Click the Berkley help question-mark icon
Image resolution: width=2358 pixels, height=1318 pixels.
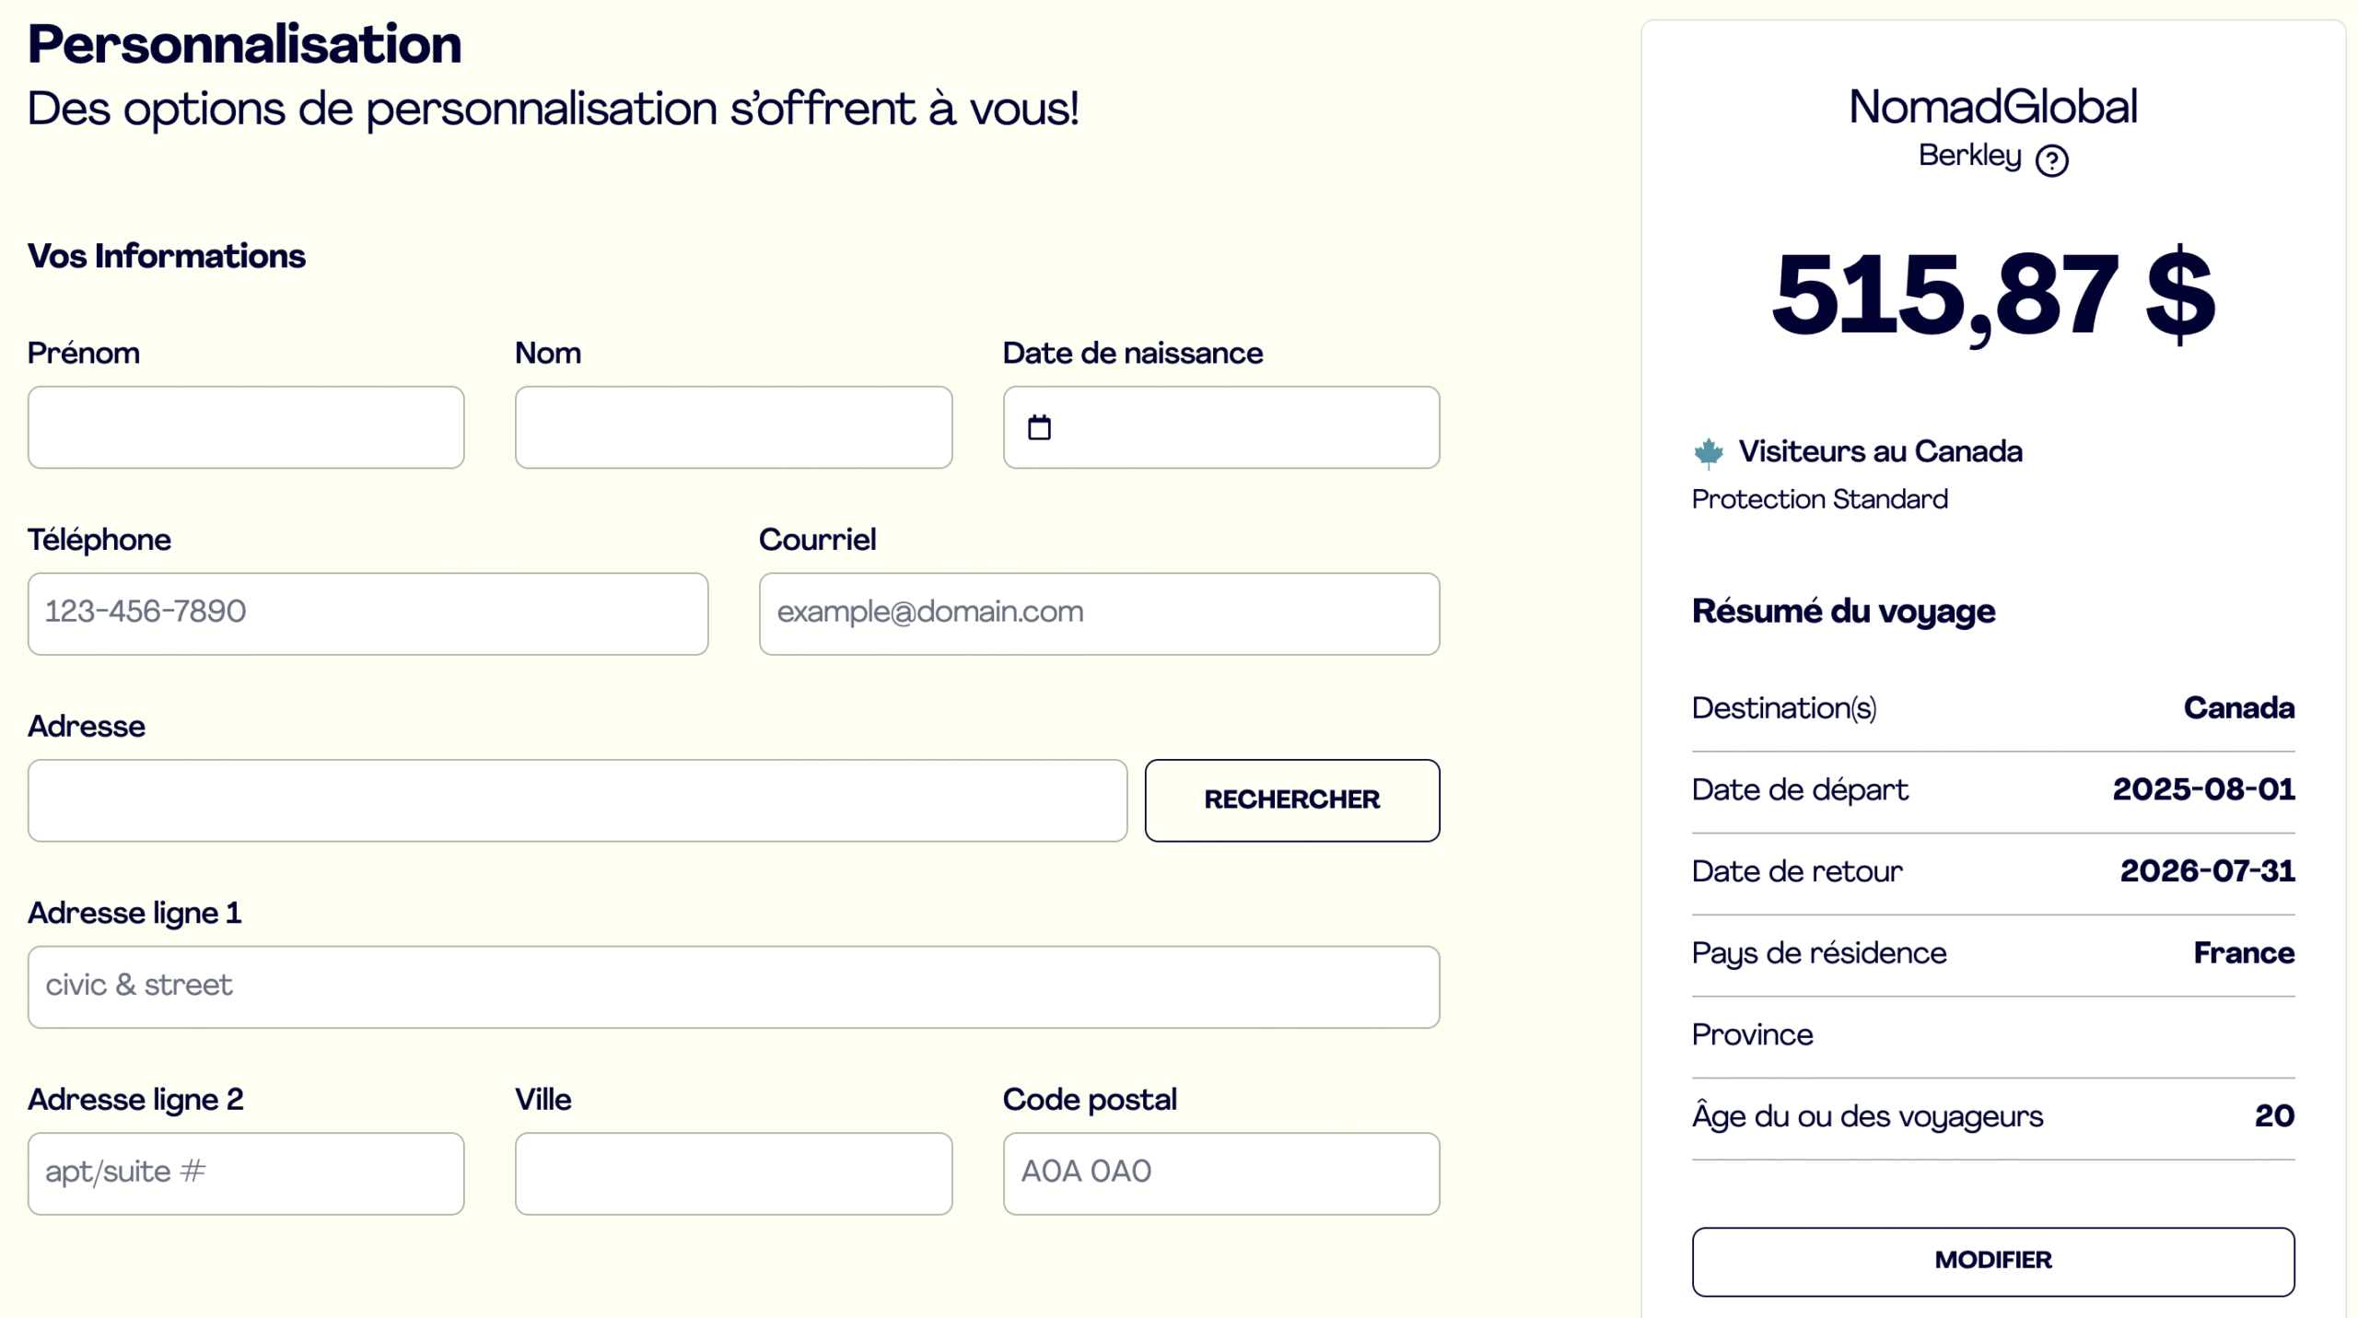tap(2051, 160)
